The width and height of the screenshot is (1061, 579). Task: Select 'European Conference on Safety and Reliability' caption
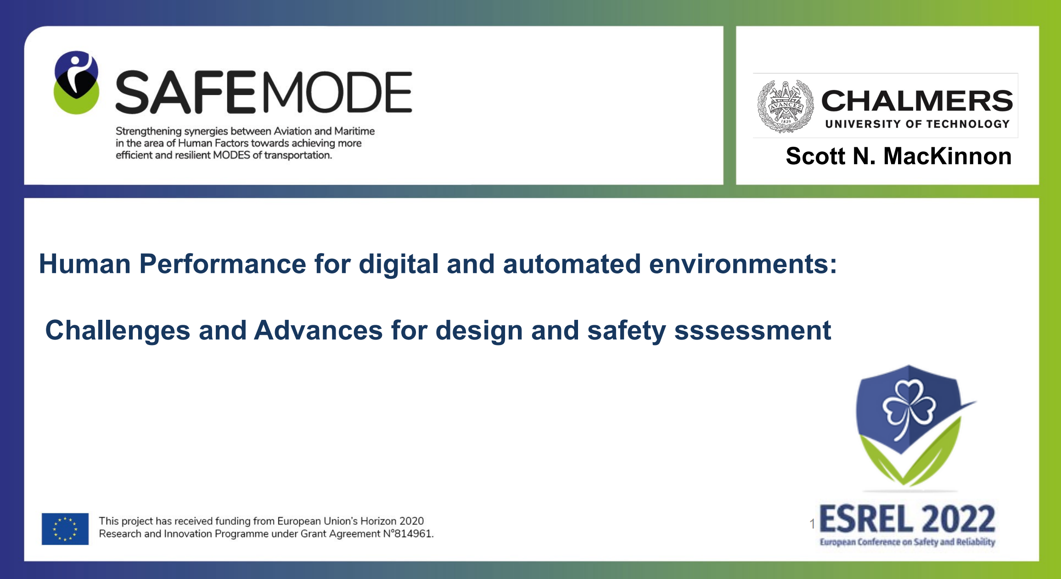907,542
